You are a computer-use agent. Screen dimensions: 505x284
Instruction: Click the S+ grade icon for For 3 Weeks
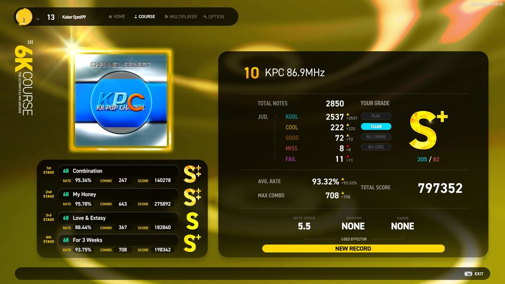pyautogui.click(x=192, y=243)
